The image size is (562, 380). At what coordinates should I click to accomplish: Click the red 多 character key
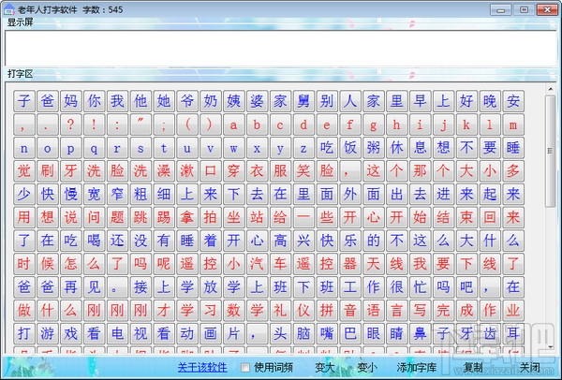(x=513, y=171)
